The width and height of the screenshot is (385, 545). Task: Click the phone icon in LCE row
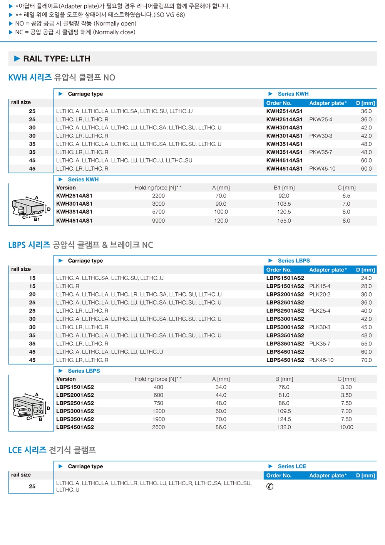[270, 486]
